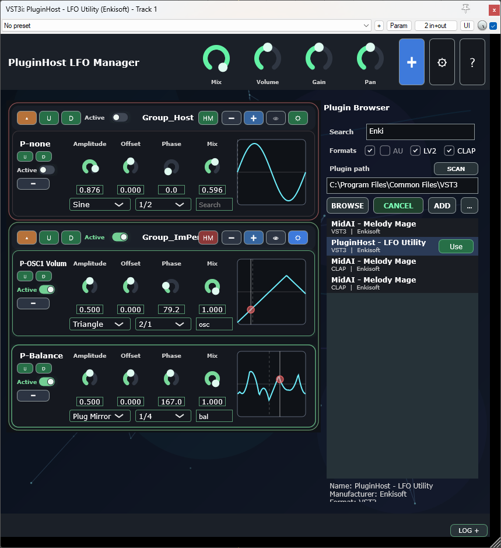Screen dimensions: 501x548
Task: Click the Param button in host bar
Action: [398, 26]
